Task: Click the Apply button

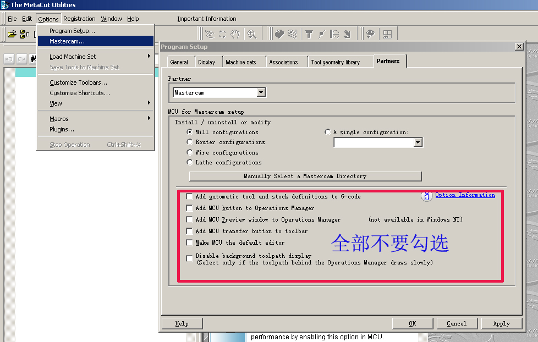Action: [501, 323]
